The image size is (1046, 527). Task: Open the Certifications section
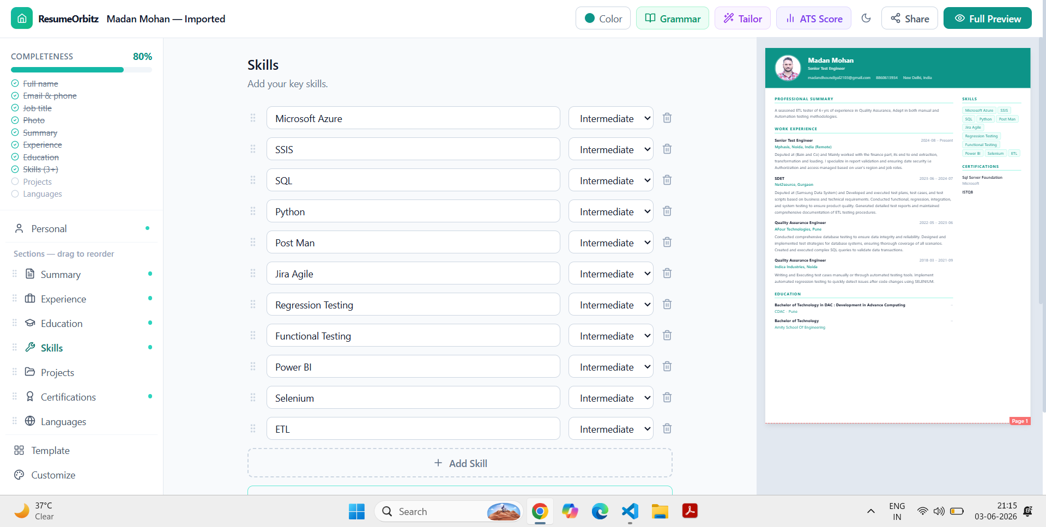pos(81,397)
